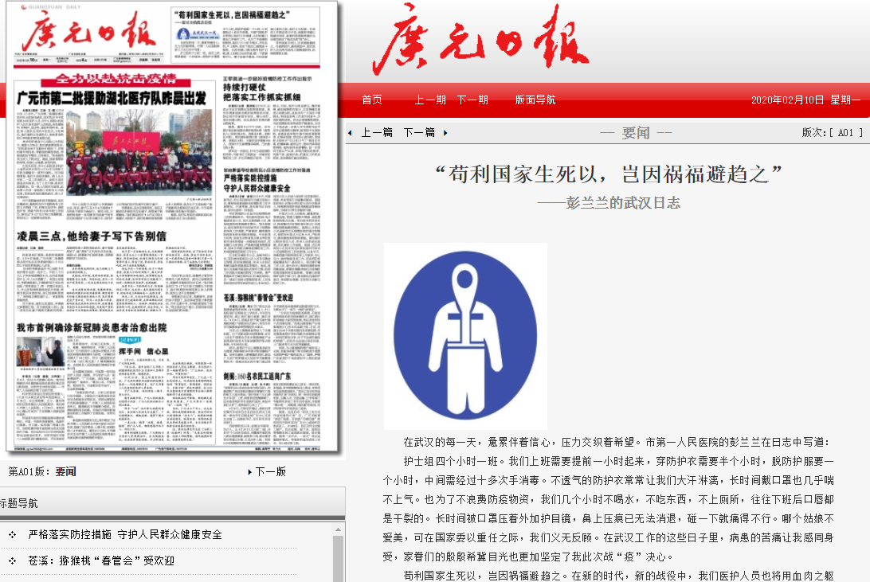Viewport: 870px width, 582px height.
Task: Click the left arrow beside 上一篇
Action: tap(350, 133)
